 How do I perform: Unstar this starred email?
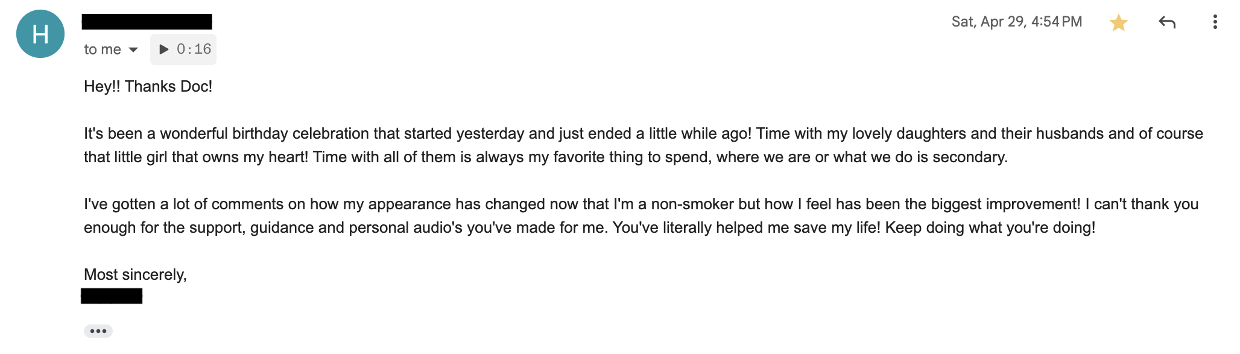[x=1118, y=23]
